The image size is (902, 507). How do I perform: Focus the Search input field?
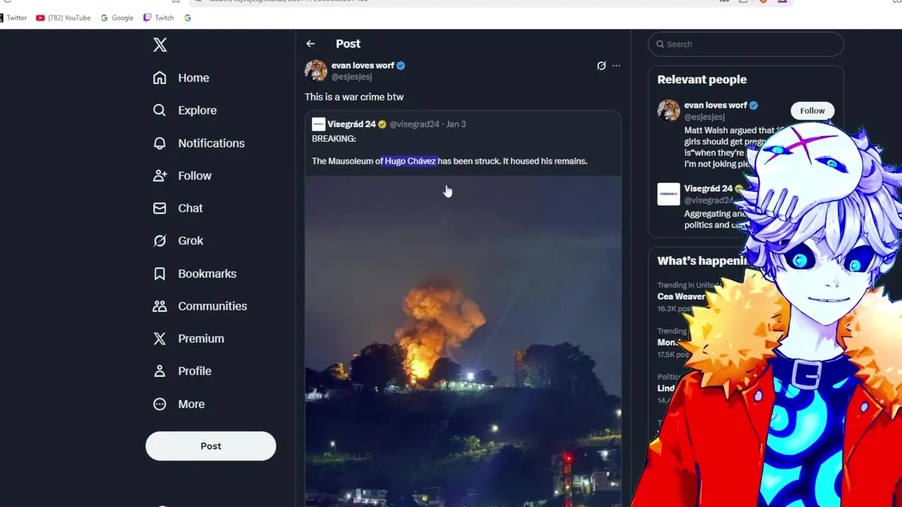click(746, 44)
